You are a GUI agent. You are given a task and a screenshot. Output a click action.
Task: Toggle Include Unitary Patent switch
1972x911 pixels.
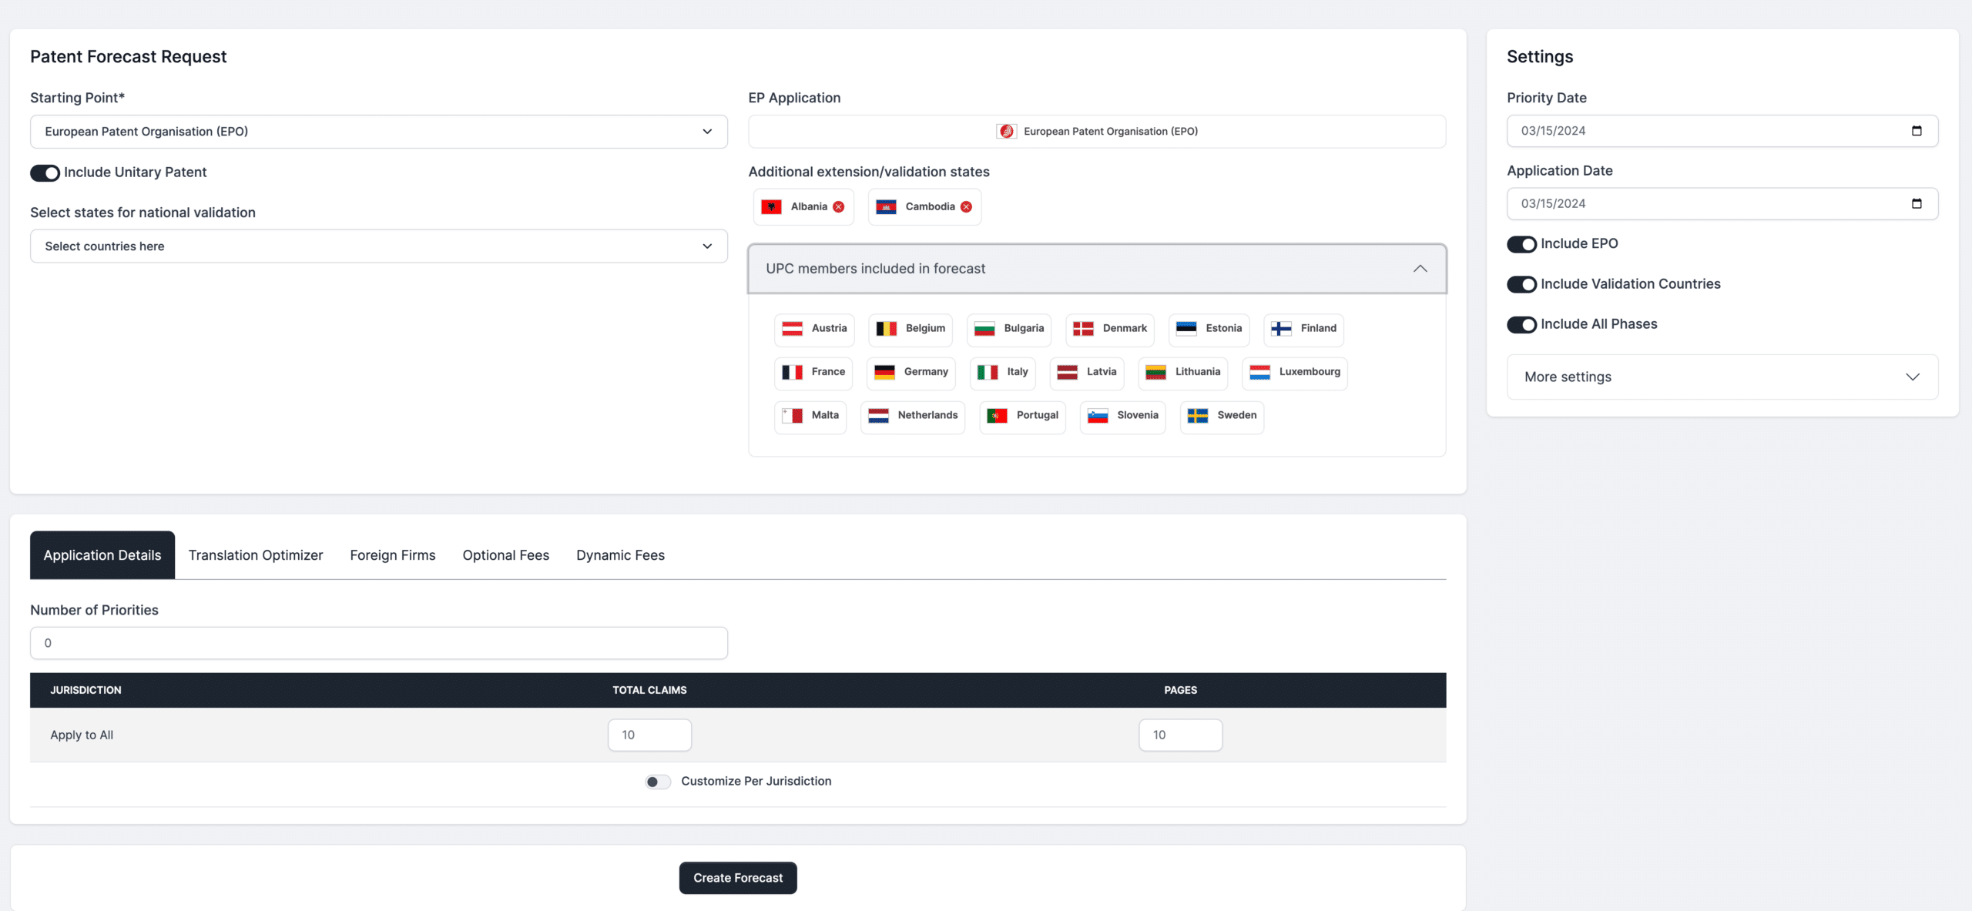point(45,173)
